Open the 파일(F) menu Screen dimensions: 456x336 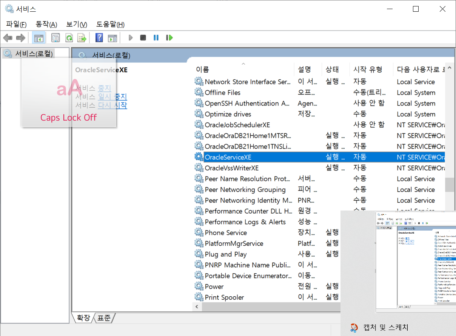(16, 24)
